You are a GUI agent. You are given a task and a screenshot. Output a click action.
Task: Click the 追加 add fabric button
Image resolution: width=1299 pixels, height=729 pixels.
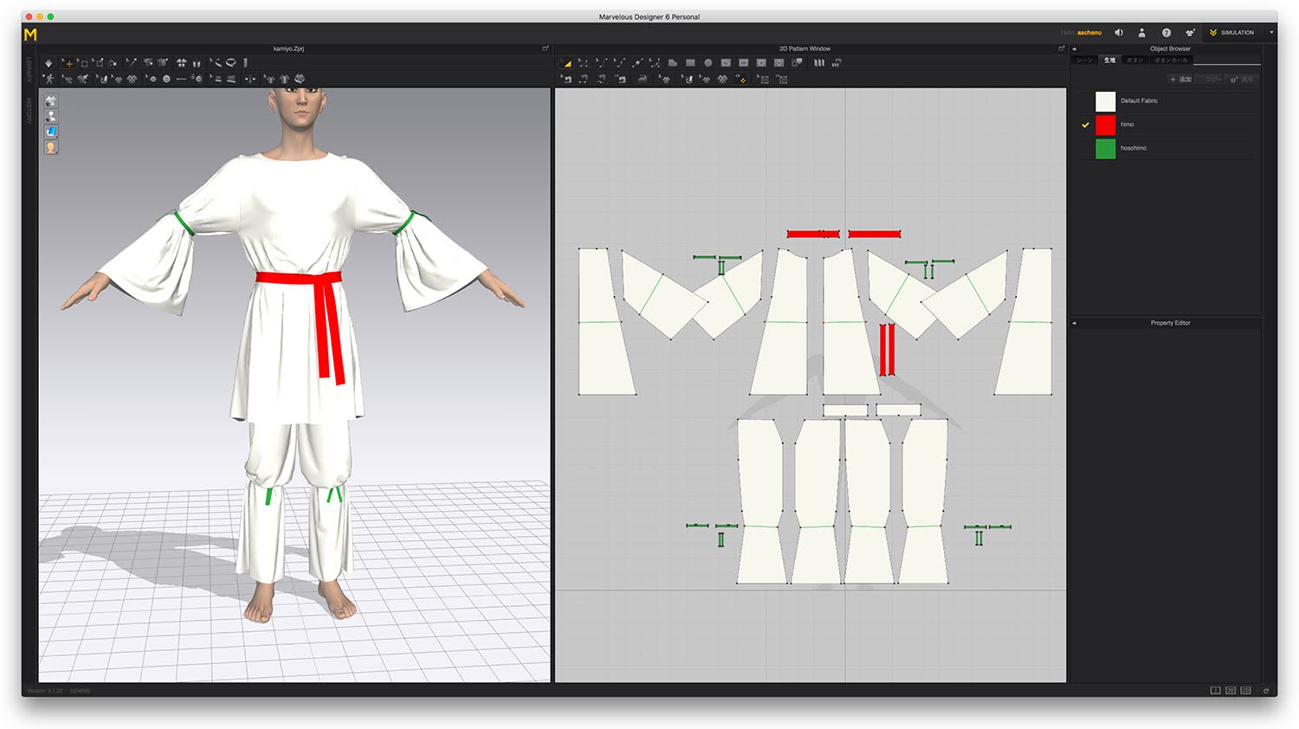(x=1181, y=80)
